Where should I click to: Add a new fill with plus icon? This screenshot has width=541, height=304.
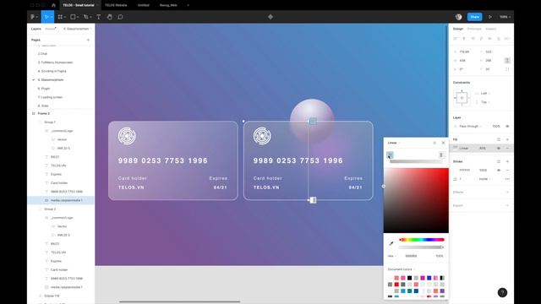pyautogui.click(x=507, y=139)
